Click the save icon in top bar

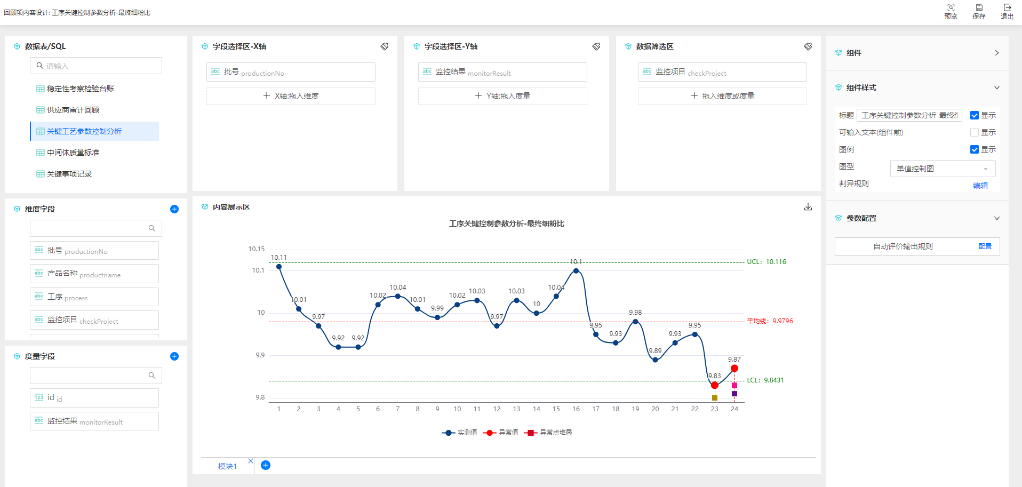click(979, 8)
